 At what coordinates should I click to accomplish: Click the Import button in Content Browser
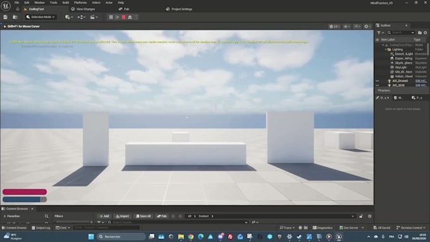pyautogui.click(x=122, y=216)
